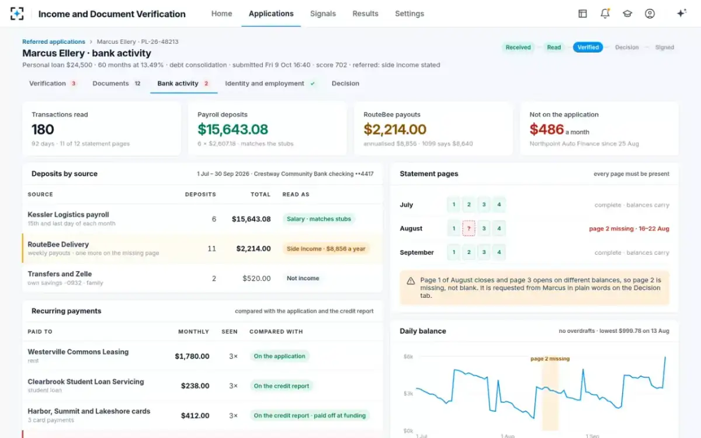The width and height of the screenshot is (701, 438).
Task: Click the 'On the application' badge
Action: point(279,356)
